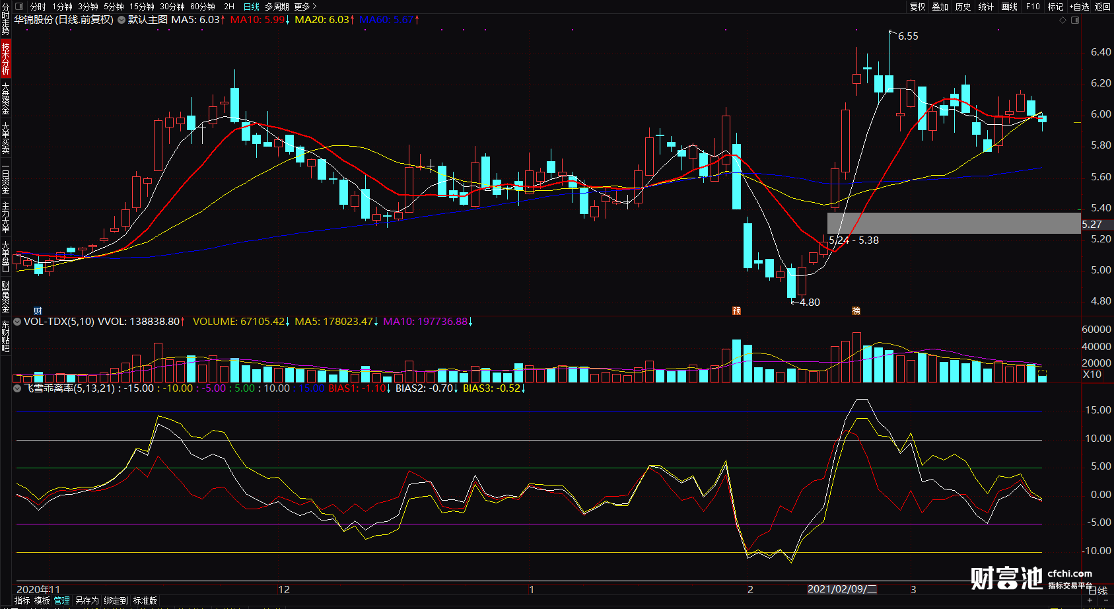Click the panel layout icon at top-left
Image resolution: width=1114 pixels, height=609 pixels.
(x=19, y=7)
